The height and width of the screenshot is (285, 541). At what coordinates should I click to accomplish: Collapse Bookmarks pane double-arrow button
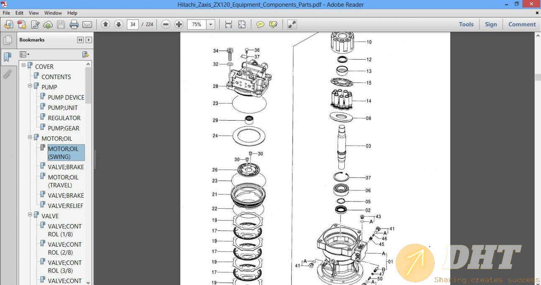80,40
